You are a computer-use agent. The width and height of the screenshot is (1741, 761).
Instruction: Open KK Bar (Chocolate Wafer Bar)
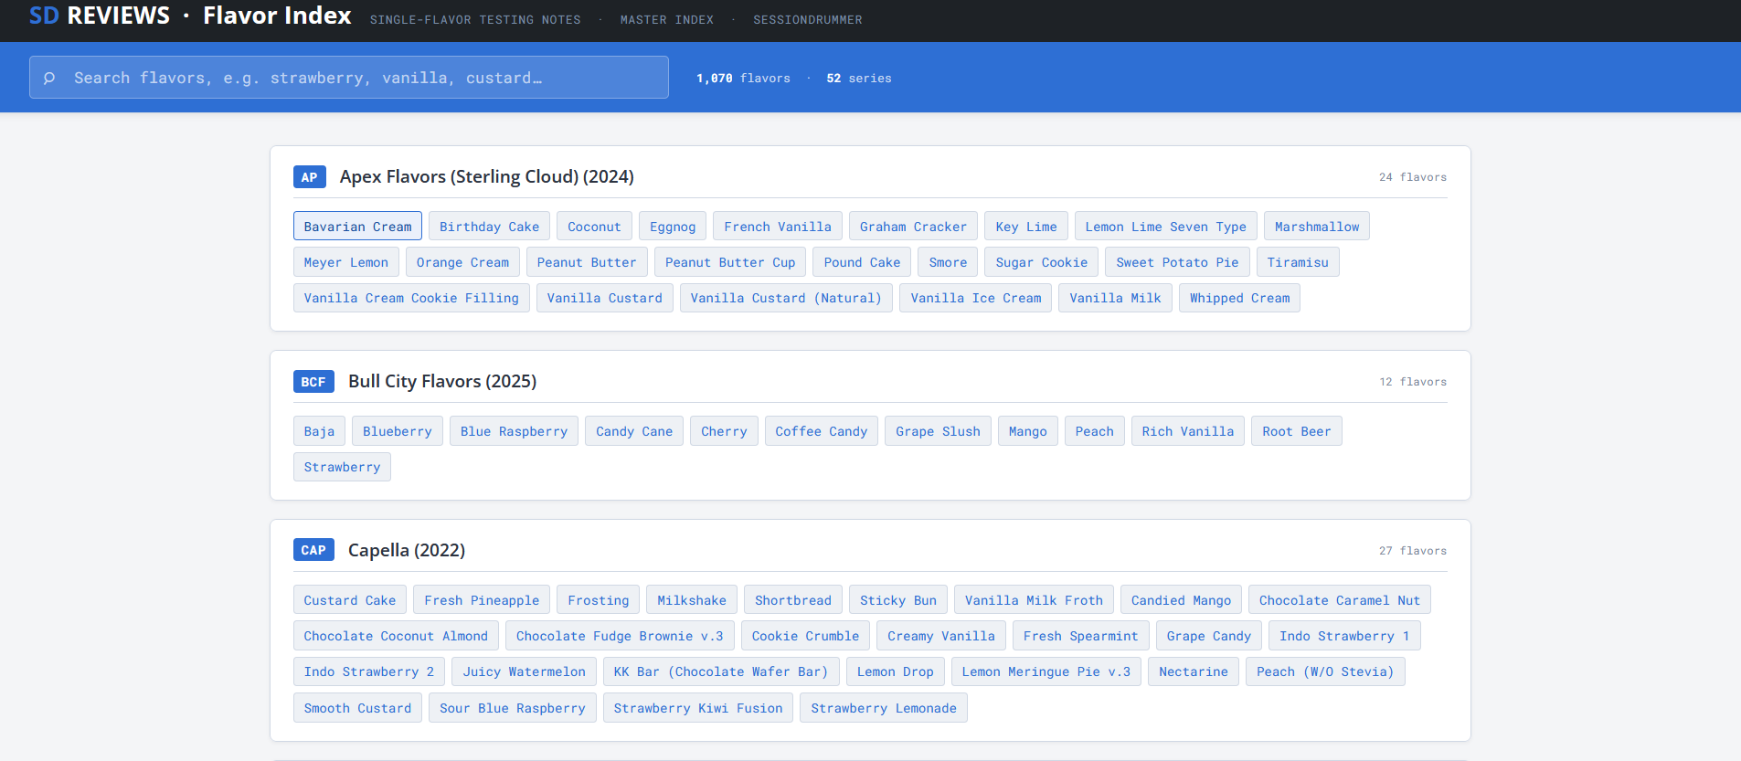(x=720, y=671)
